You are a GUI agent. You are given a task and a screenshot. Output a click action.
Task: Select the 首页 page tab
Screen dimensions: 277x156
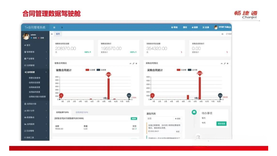point(58,34)
